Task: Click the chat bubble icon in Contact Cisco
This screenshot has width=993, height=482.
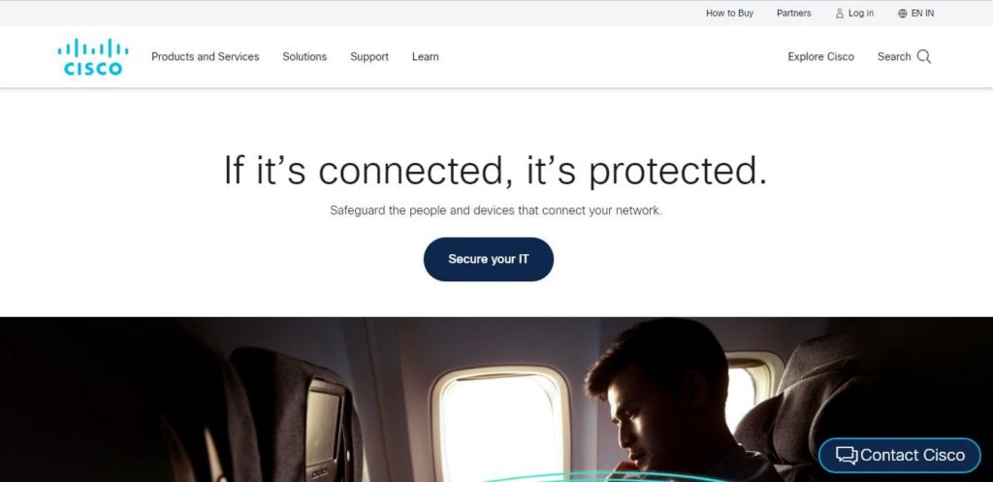Action: (846, 455)
